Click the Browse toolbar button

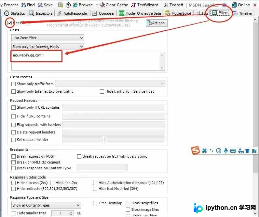tap(83, 5)
